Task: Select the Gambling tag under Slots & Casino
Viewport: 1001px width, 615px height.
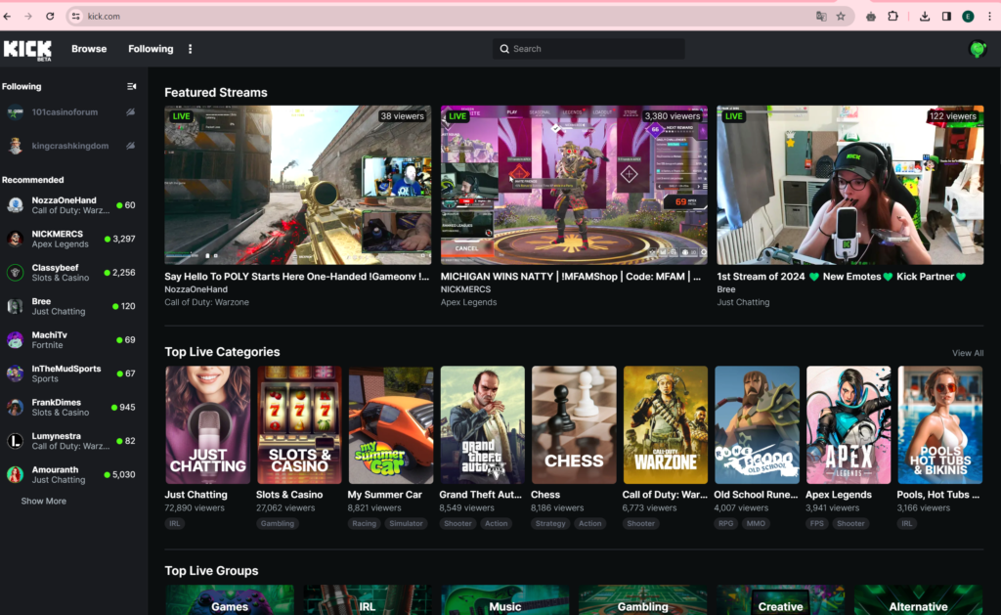Action: (277, 524)
